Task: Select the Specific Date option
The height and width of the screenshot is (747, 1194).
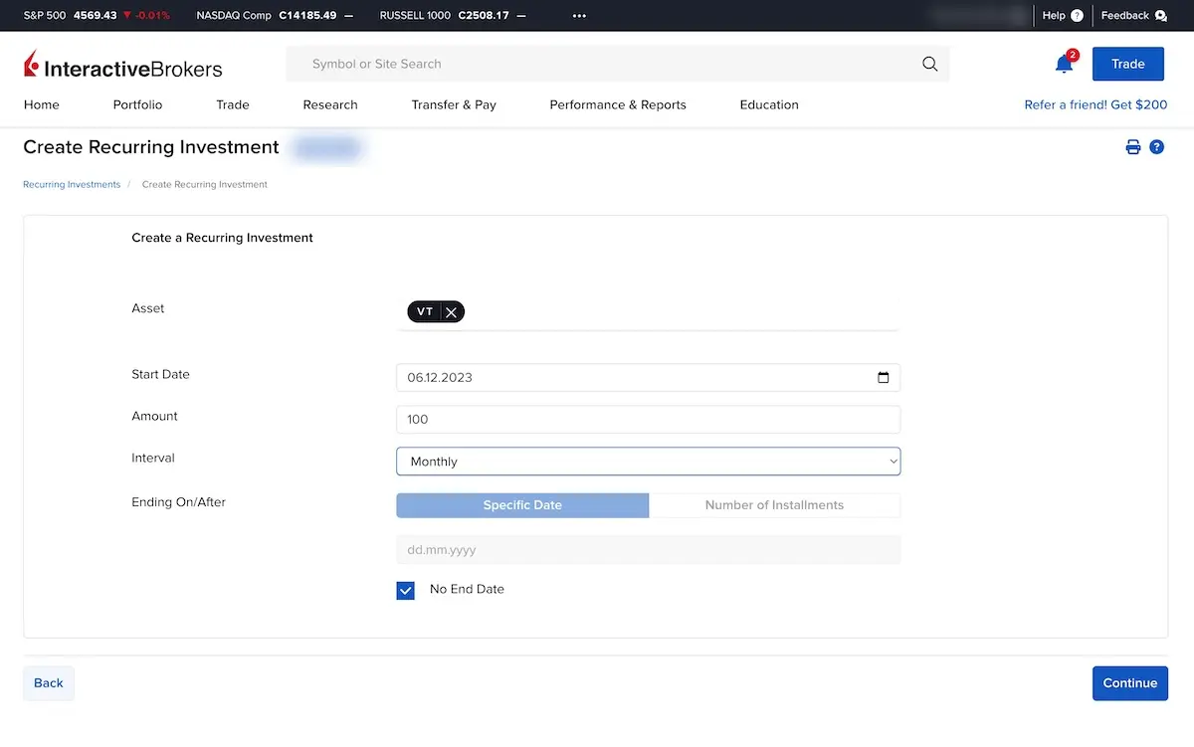Action: [522, 505]
